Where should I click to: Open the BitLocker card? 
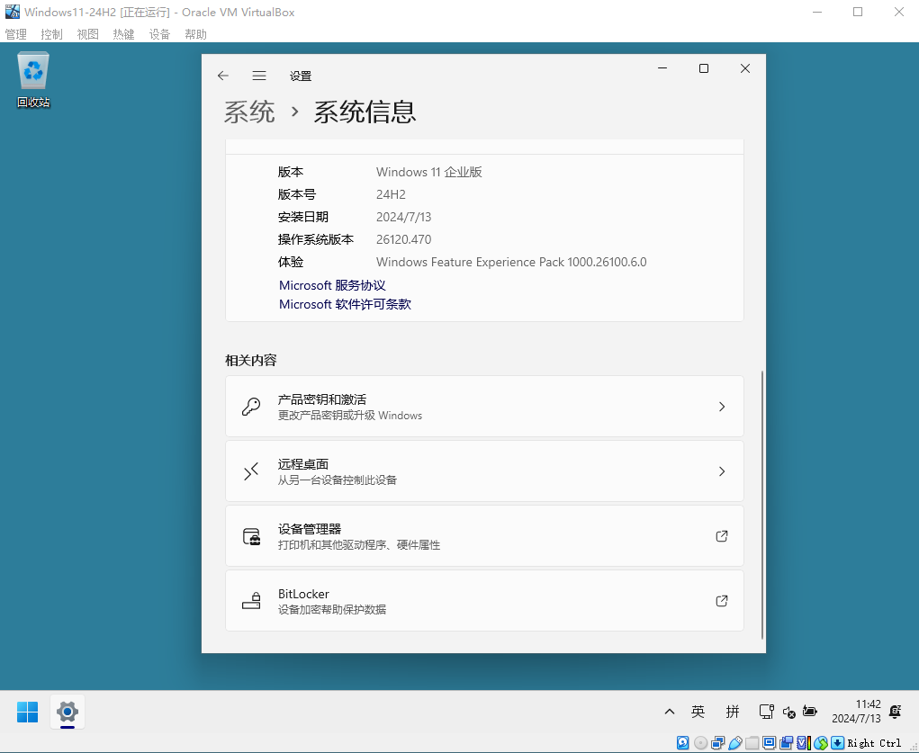[x=484, y=601]
